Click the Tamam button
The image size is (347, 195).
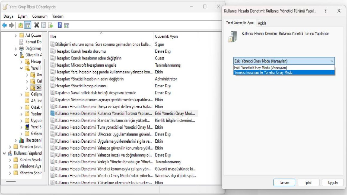[284, 183]
